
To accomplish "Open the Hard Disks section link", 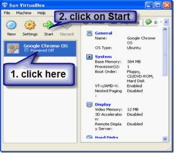I will (106, 137).
